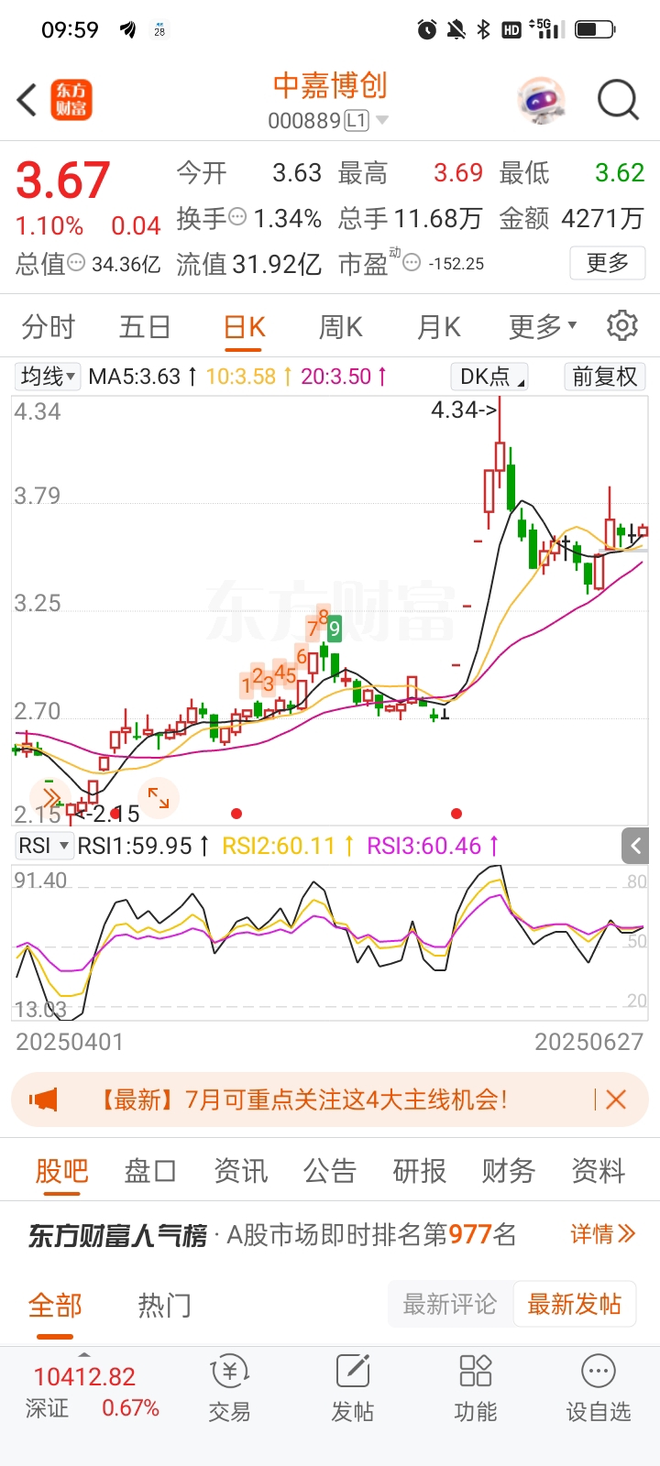660x1466 pixels.
Task: Open the 财务 financials tab
Action: pos(508,1170)
